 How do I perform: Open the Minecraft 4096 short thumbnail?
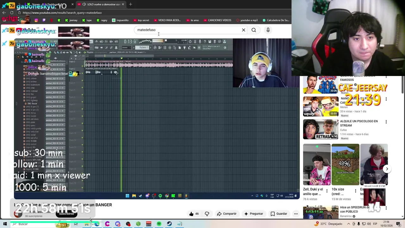click(345, 165)
